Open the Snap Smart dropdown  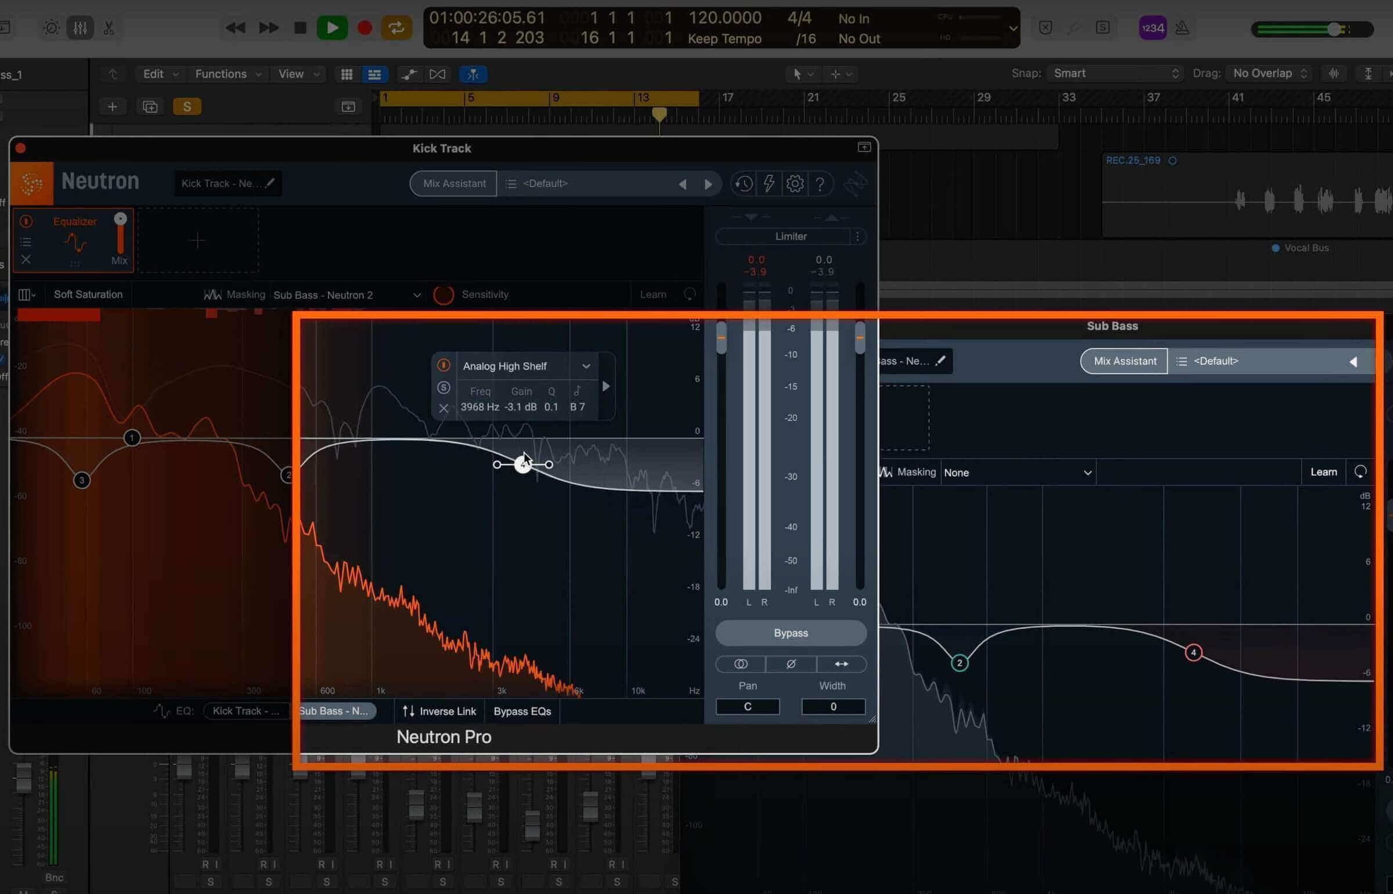1116,73
